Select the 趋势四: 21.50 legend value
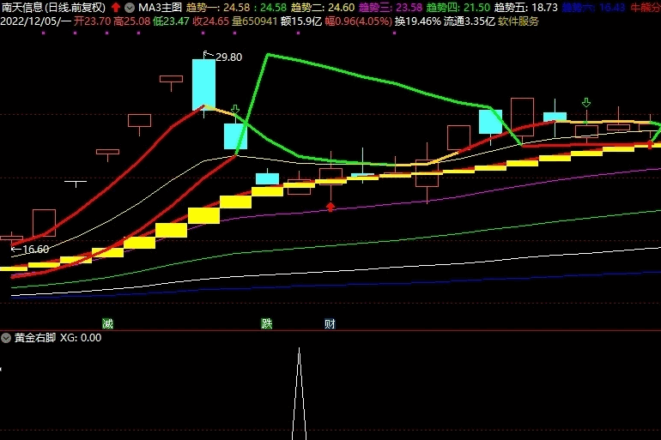 (x=458, y=8)
